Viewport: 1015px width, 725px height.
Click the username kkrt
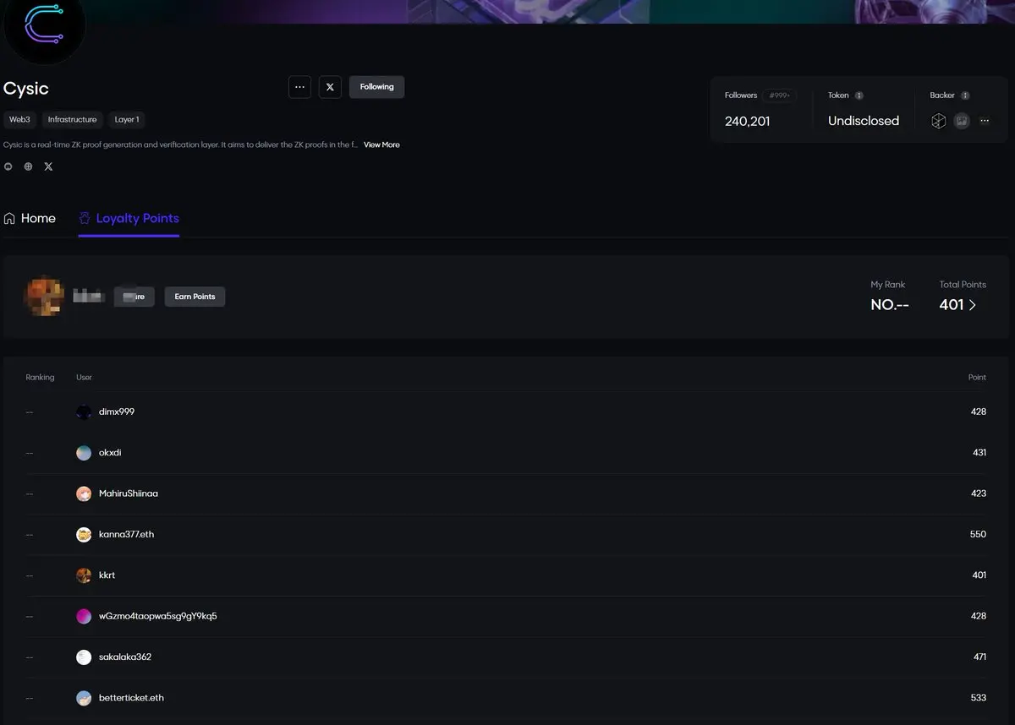(107, 575)
